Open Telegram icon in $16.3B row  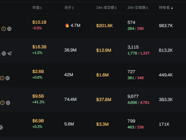pyautogui.click(x=10, y=54)
